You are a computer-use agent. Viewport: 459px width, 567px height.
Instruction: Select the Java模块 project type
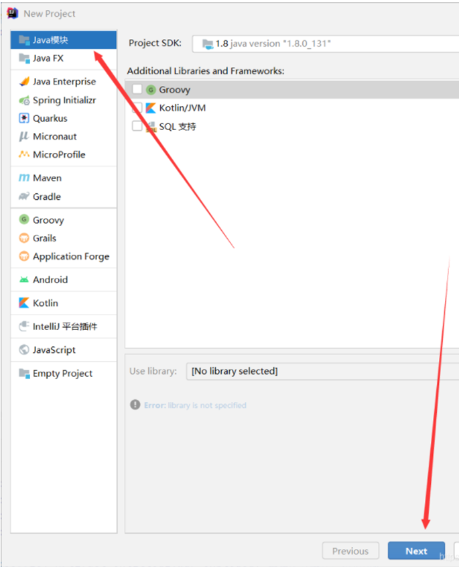(x=64, y=40)
